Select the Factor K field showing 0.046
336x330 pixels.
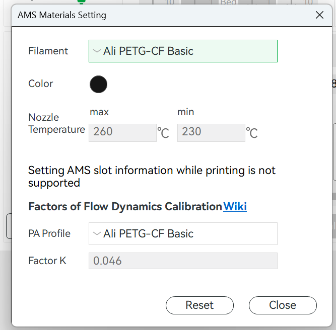coord(183,261)
